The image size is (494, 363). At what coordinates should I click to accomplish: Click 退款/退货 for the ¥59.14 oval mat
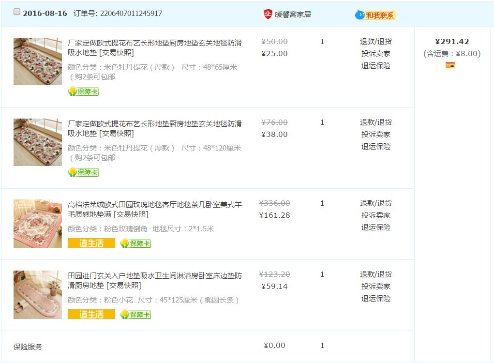click(376, 274)
